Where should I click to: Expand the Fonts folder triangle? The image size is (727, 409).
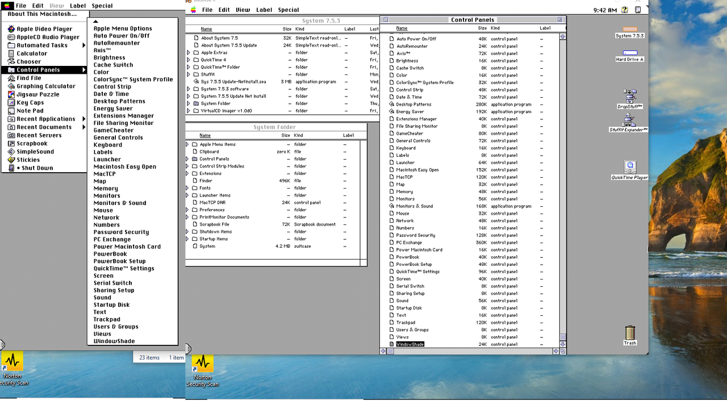(x=187, y=188)
